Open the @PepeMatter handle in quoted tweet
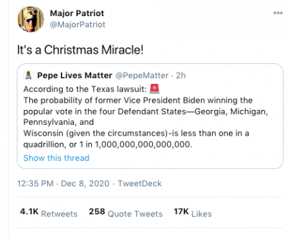Screen dimensions: 291x236 [142, 76]
